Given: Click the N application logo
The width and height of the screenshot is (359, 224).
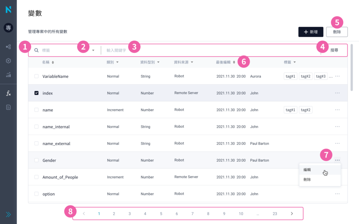Looking at the screenshot, I should (x=8, y=9).
